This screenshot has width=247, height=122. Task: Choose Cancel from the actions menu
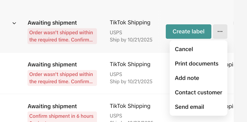pyautogui.click(x=184, y=49)
